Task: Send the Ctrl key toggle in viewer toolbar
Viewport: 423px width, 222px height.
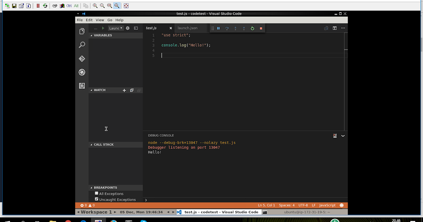Action: point(69,6)
